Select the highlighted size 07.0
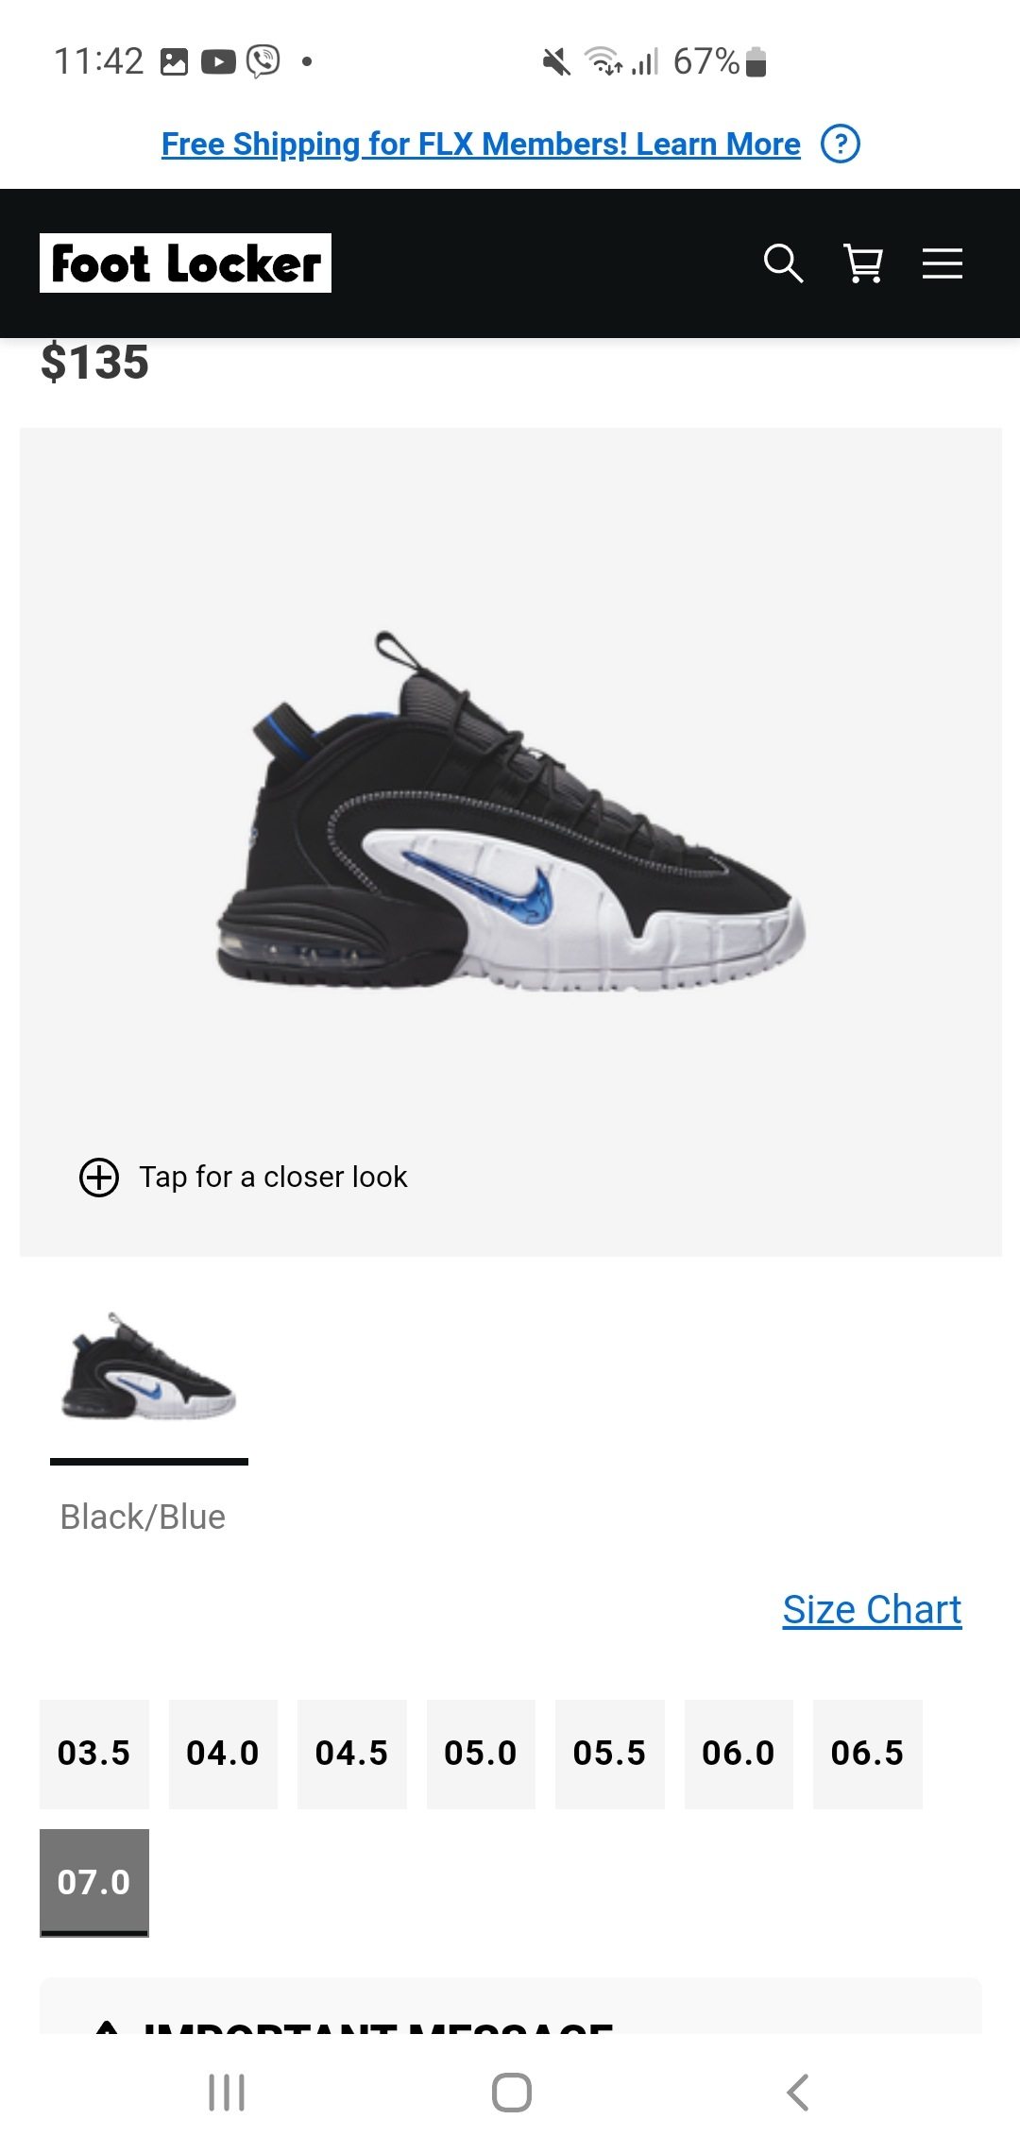The width and height of the screenshot is (1020, 2153). (94, 1883)
